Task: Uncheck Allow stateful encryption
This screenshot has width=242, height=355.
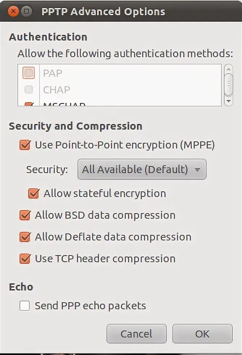Action: 34,193
